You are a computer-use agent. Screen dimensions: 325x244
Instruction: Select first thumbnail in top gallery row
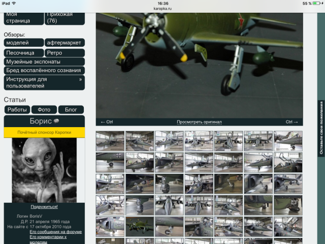click(110, 141)
